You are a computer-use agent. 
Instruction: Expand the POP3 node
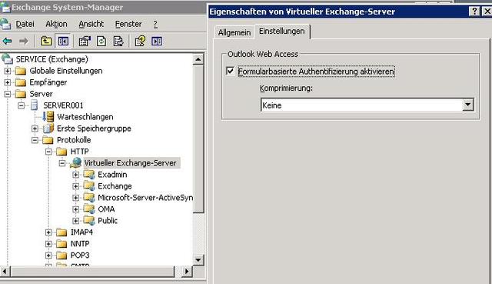[48, 256]
